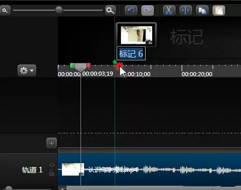
Task: Select the 轨道 1 track label
Action: tap(32, 170)
